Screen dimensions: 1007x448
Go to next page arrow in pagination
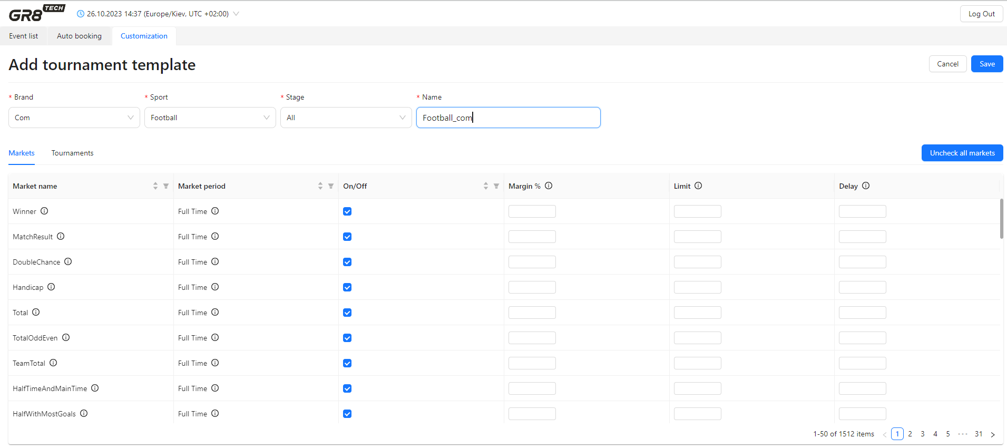click(993, 434)
